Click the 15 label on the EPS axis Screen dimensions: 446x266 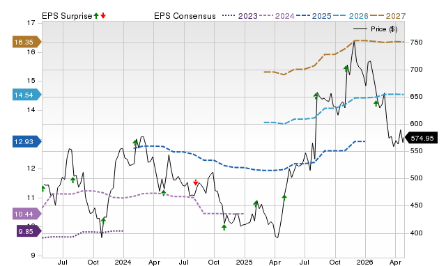31,81
